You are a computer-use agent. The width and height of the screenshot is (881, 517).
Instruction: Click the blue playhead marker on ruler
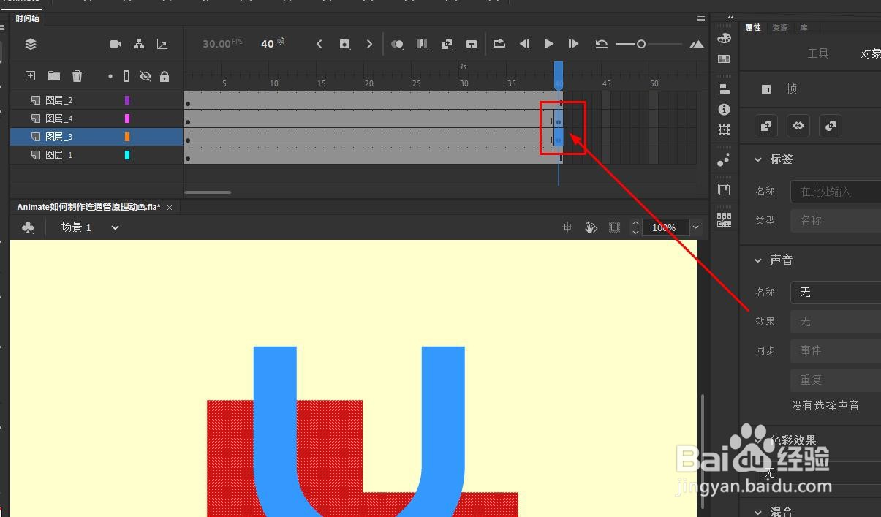pos(559,75)
